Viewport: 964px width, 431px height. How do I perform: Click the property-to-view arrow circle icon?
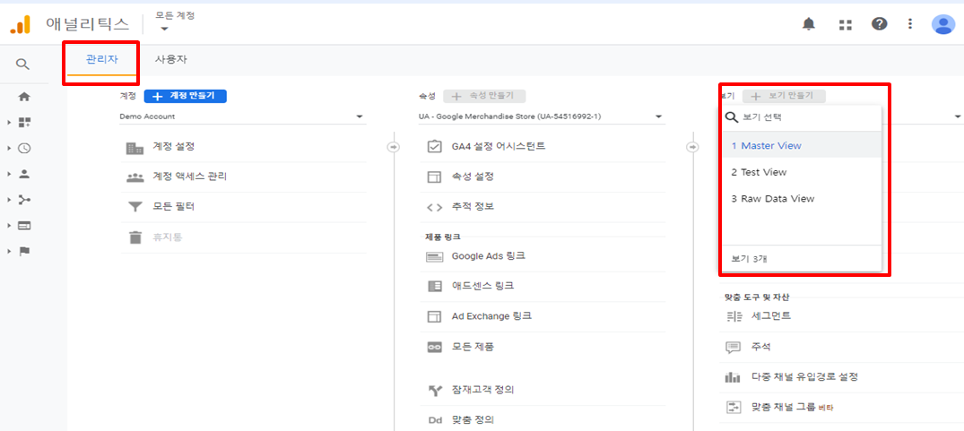[693, 147]
